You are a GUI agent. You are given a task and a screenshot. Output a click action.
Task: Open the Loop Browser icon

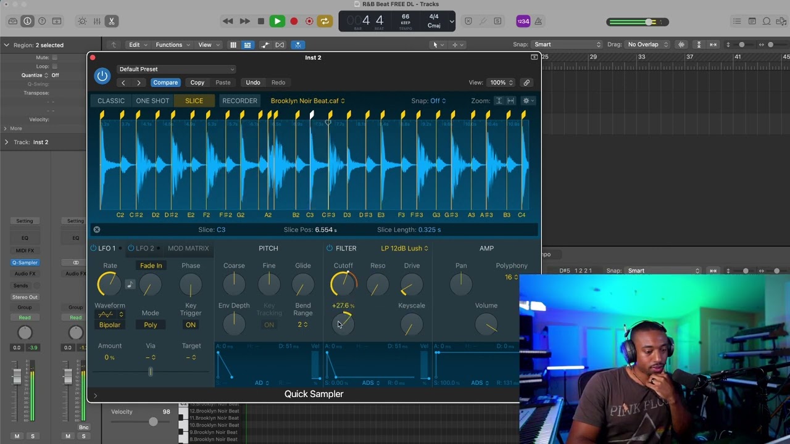coord(767,21)
